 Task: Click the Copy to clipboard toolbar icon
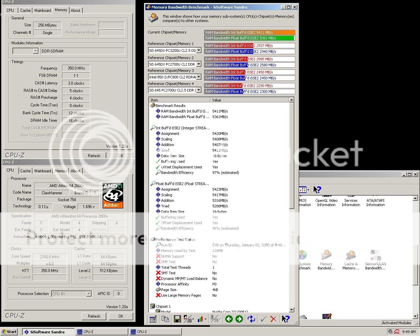tap(165, 319)
